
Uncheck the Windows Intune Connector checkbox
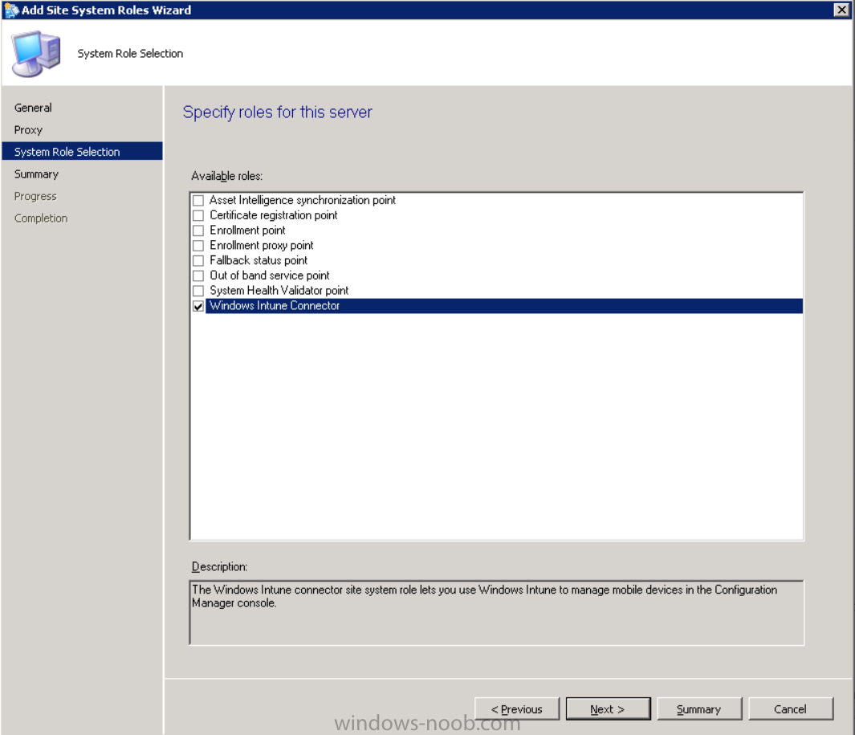pyautogui.click(x=198, y=306)
